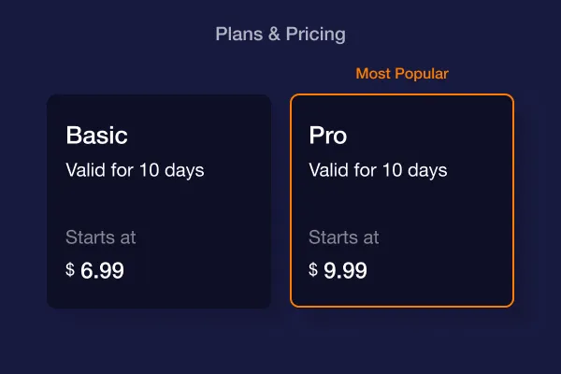Click the word Popular in the orange label

[x=423, y=74]
